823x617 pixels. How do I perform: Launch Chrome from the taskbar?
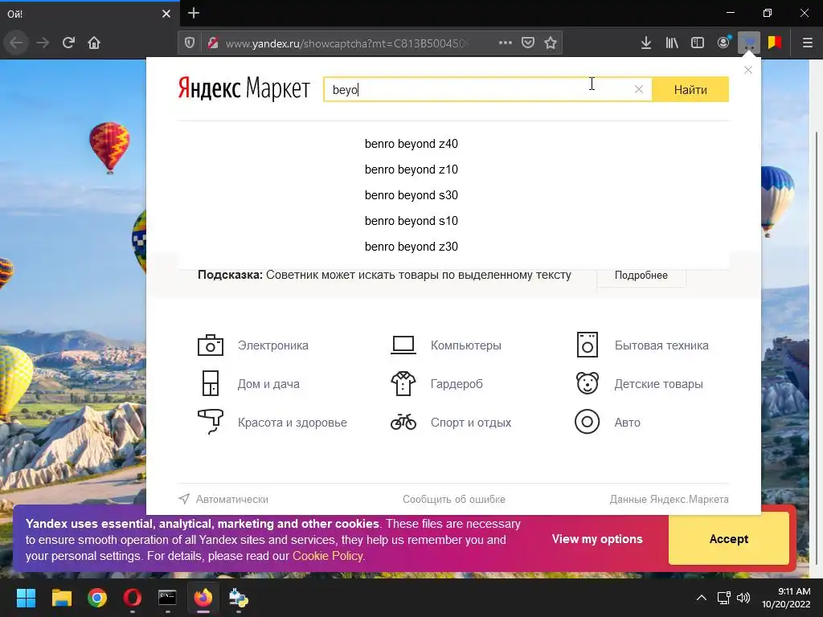point(97,598)
